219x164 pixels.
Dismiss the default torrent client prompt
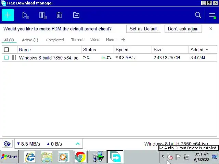coord(211,29)
